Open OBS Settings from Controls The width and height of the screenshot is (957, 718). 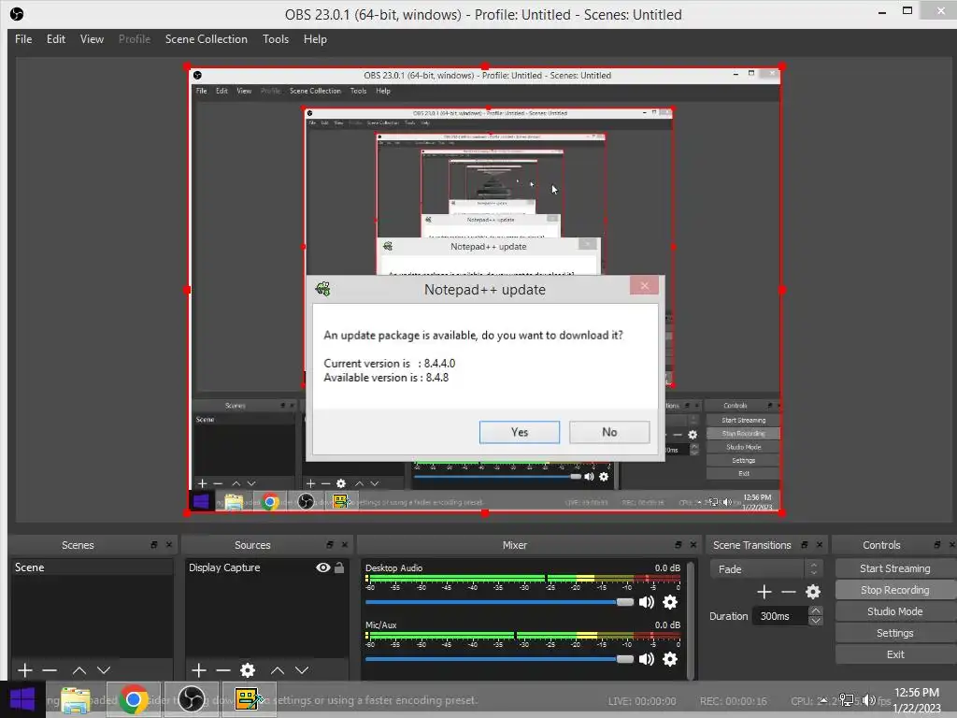tap(894, 633)
